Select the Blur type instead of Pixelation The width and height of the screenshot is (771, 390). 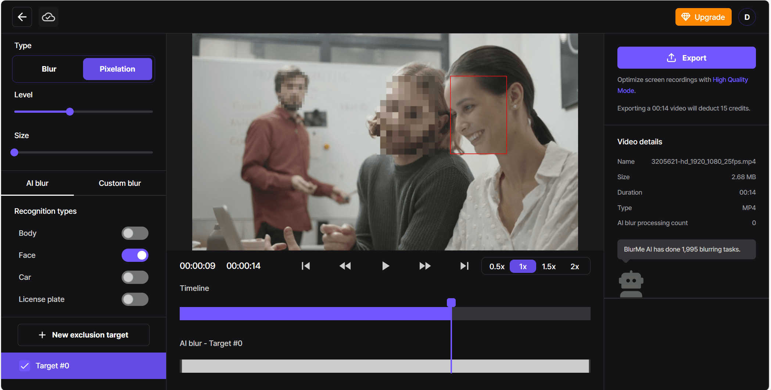coord(49,69)
